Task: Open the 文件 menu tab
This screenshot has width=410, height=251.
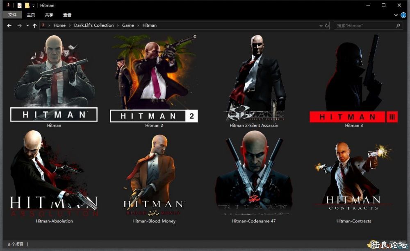Action: [x=12, y=15]
